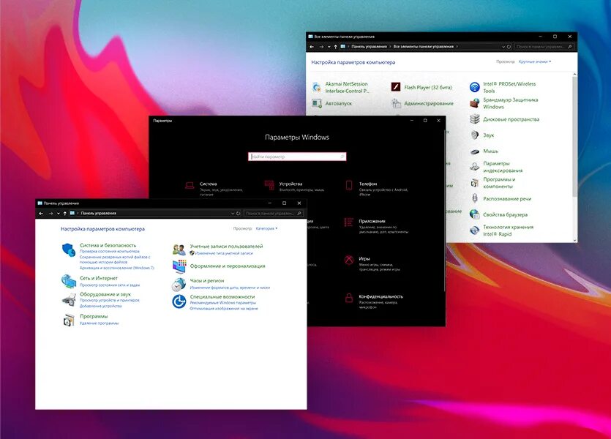Open Просмотр устройств и принтеров link
This screenshot has height=439, width=611.
(x=109, y=300)
